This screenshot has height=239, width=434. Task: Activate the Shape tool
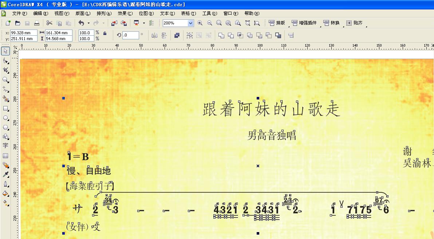point(5,60)
